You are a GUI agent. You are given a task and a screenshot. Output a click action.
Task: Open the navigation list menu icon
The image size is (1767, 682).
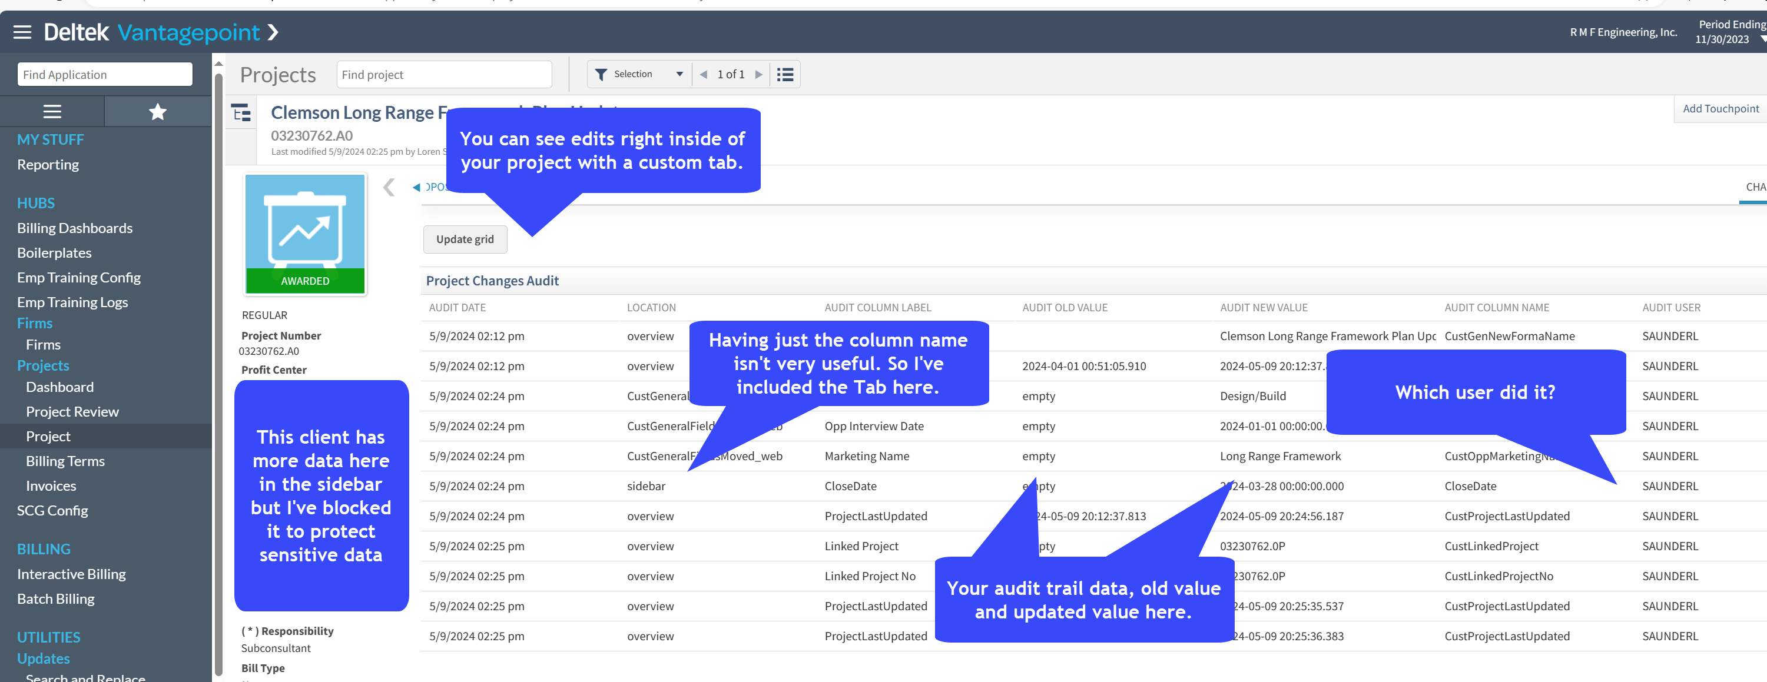[52, 112]
